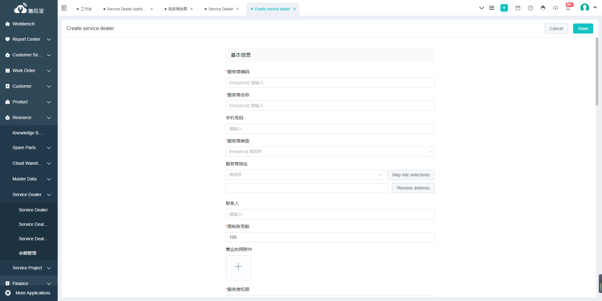
Task: Click the page vertical scrollbar thumb
Action: (x=597, y=71)
